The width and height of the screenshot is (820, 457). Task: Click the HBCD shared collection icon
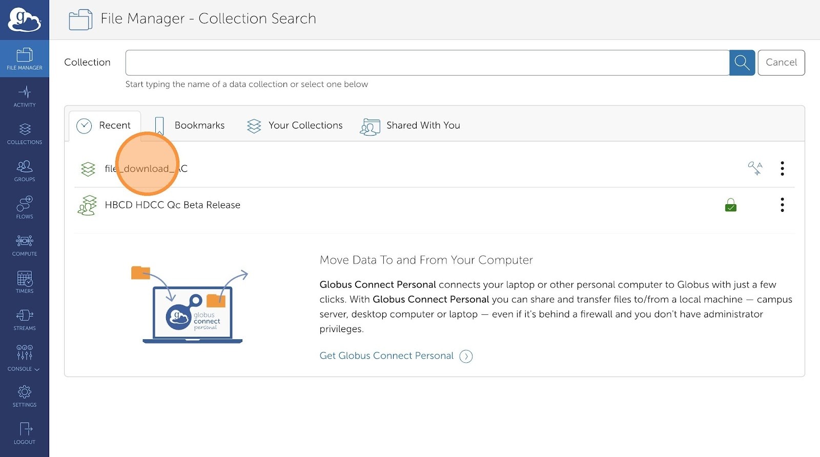pyautogui.click(x=88, y=205)
